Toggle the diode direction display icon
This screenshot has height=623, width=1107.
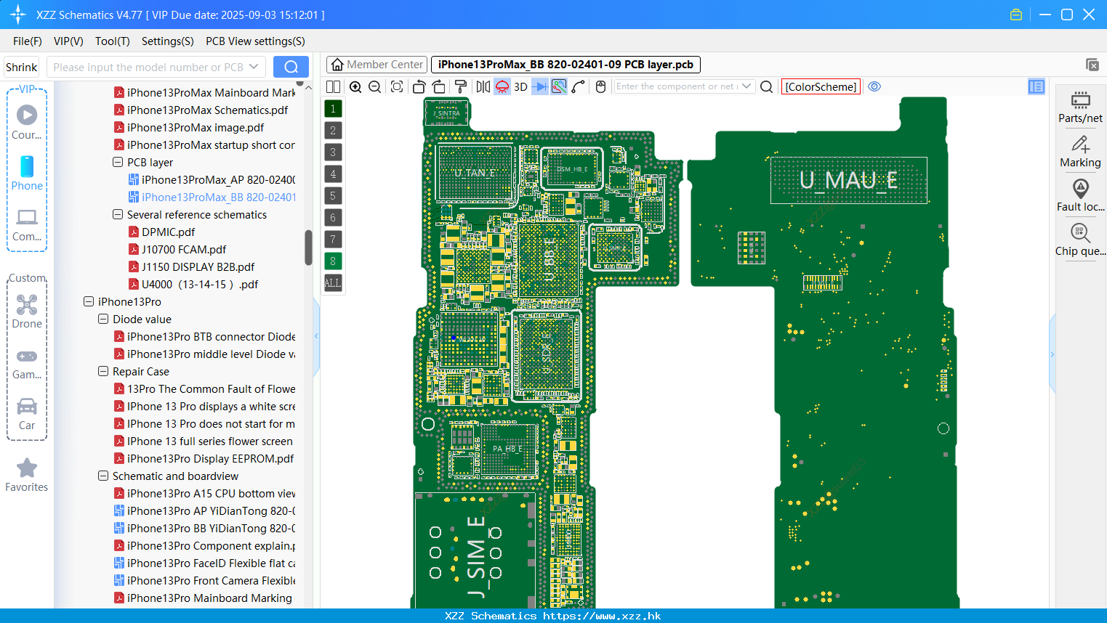[540, 86]
